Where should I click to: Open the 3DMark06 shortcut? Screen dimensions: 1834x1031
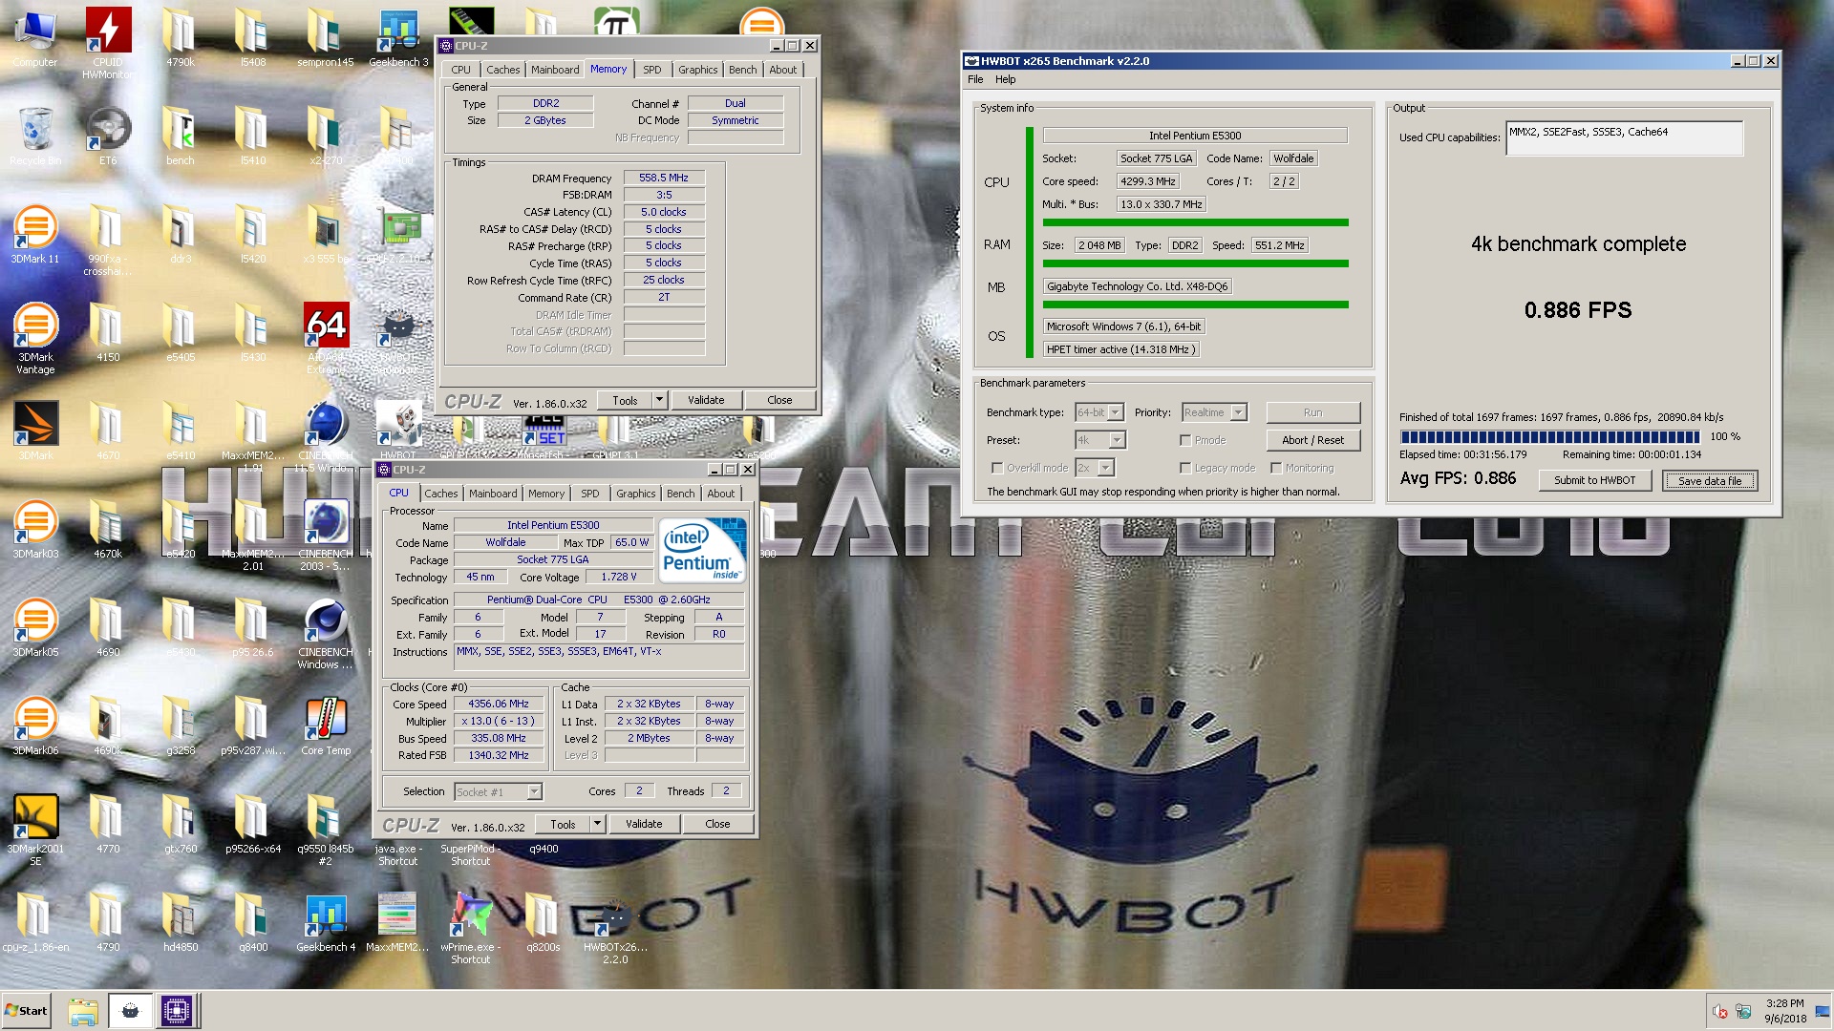pyautogui.click(x=35, y=726)
